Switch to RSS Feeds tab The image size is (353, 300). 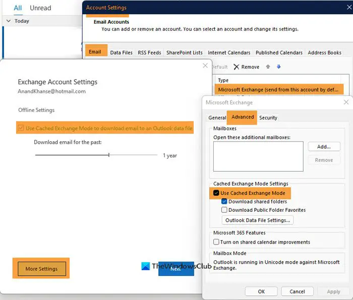pyautogui.click(x=149, y=52)
